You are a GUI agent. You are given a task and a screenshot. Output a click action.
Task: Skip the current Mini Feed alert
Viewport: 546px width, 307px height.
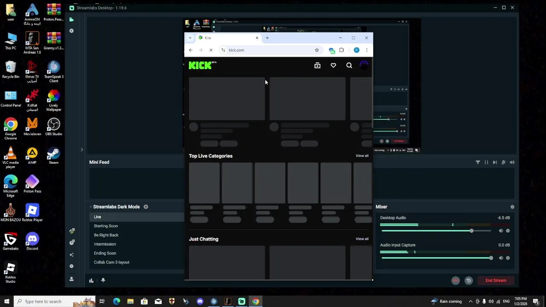495,162
